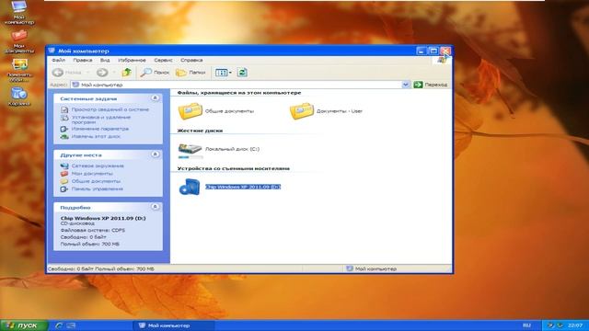
Task: Click Мой компьютер taskbar button
Action: (174, 325)
